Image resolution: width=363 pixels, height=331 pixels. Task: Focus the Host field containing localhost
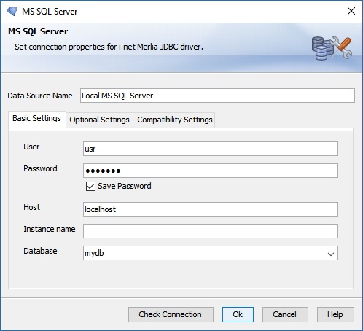(211, 209)
